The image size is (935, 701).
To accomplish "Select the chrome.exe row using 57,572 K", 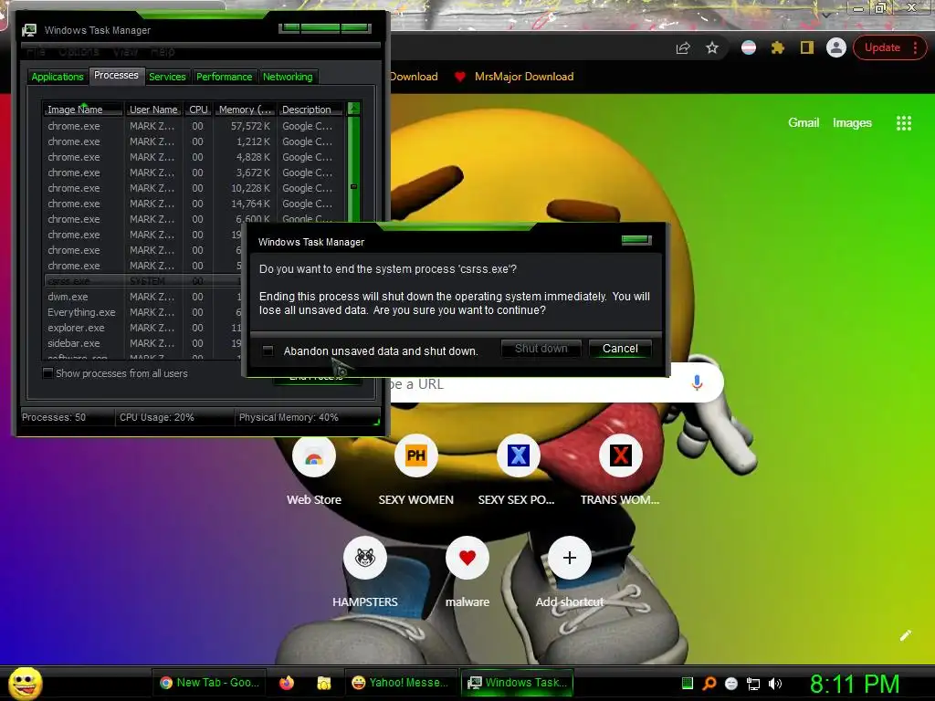I will pos(194,126).
